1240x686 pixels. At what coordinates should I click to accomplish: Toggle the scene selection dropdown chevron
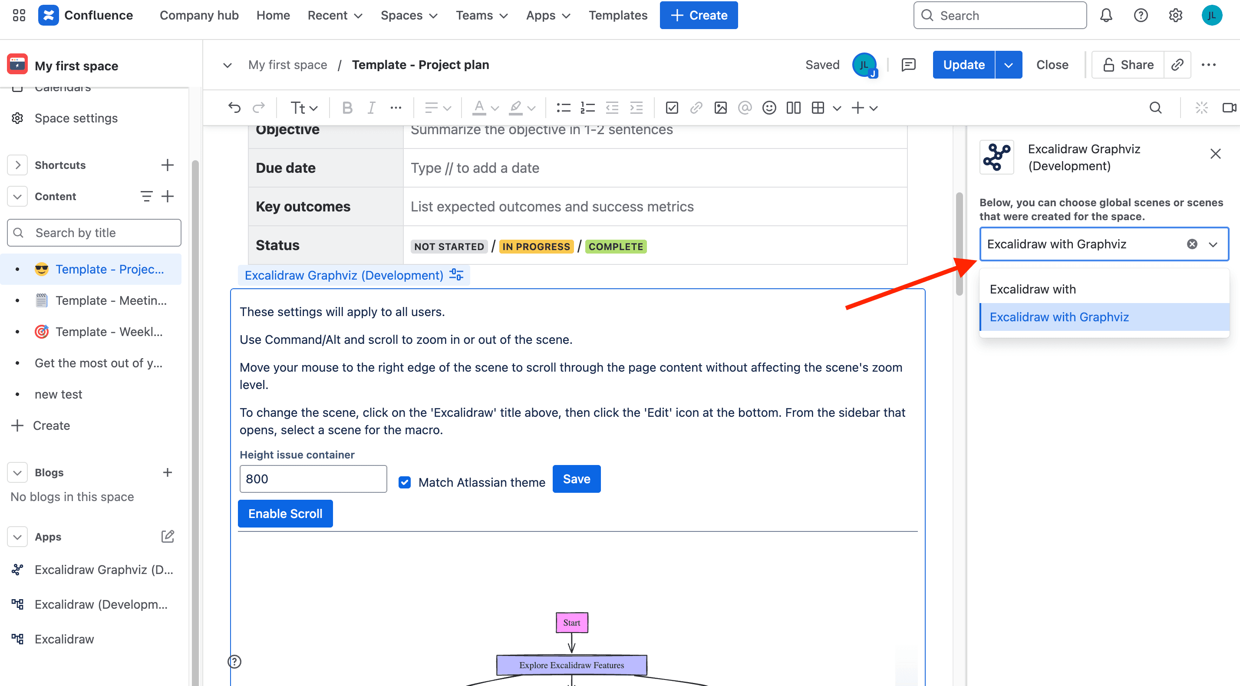(x=1213, y=244)
